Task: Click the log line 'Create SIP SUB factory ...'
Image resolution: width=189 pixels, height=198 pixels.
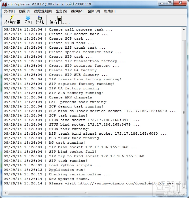Action: [78, 75]
